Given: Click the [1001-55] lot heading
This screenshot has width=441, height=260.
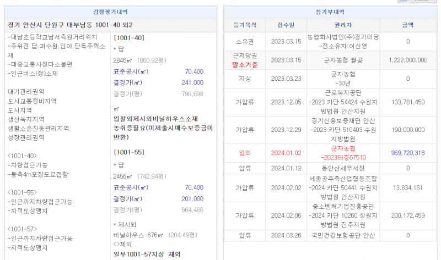Looking at the screenshot, I should (128, 152).
